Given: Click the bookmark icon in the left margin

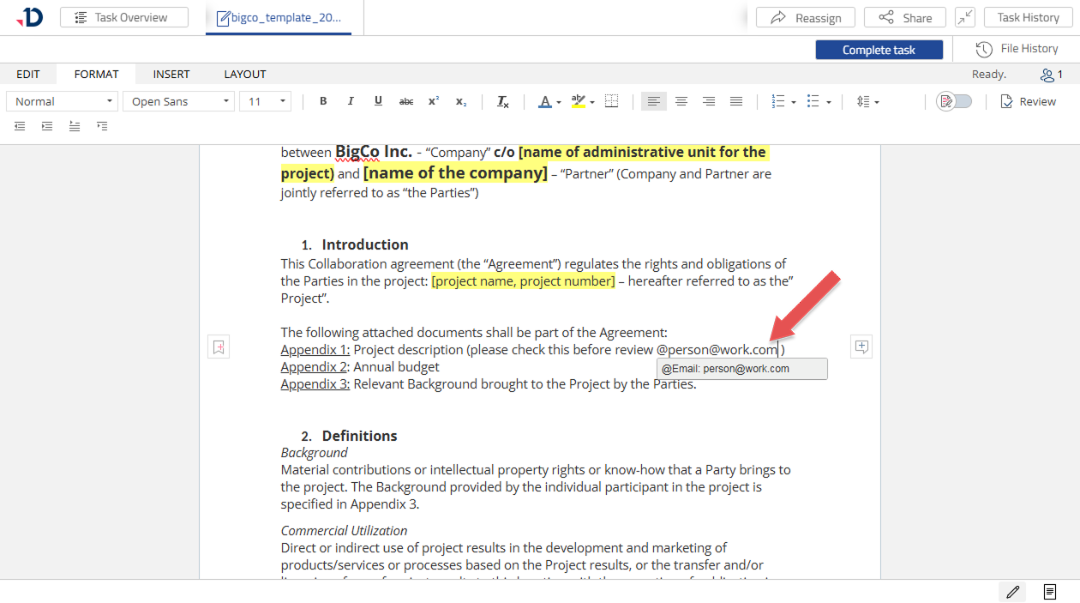Looking at the screenshot, I should [x=219, y=347].
